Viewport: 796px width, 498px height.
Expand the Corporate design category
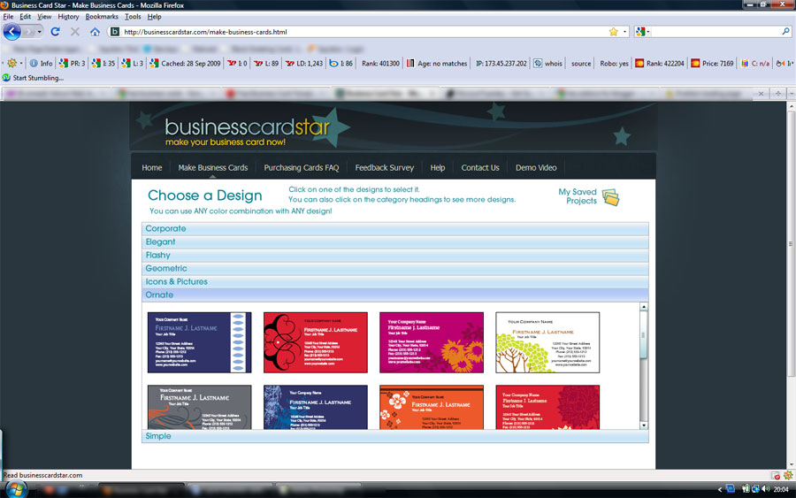[395, 228]
